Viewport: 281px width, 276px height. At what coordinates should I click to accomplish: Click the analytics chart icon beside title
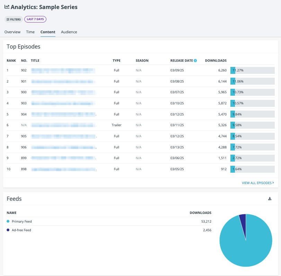(x=7, y=7)
